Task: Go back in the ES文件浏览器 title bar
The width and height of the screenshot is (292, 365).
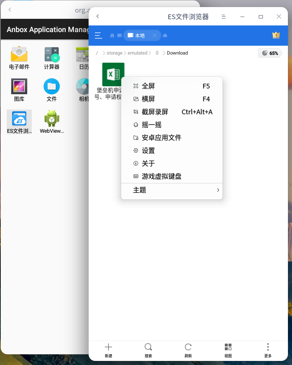Action: pyautogui.click(x=98, y=16)
